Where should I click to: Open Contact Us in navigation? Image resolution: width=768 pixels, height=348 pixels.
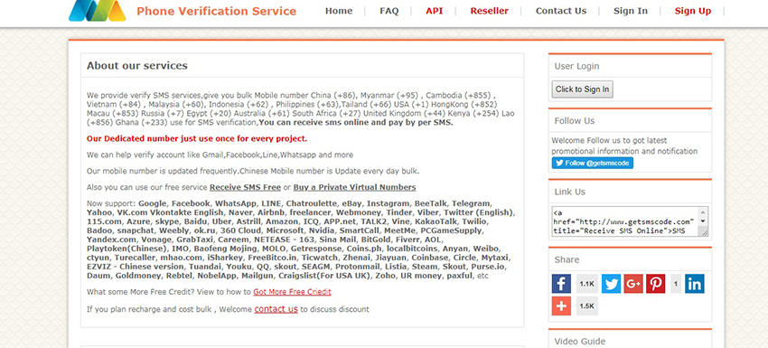(561, 11)
